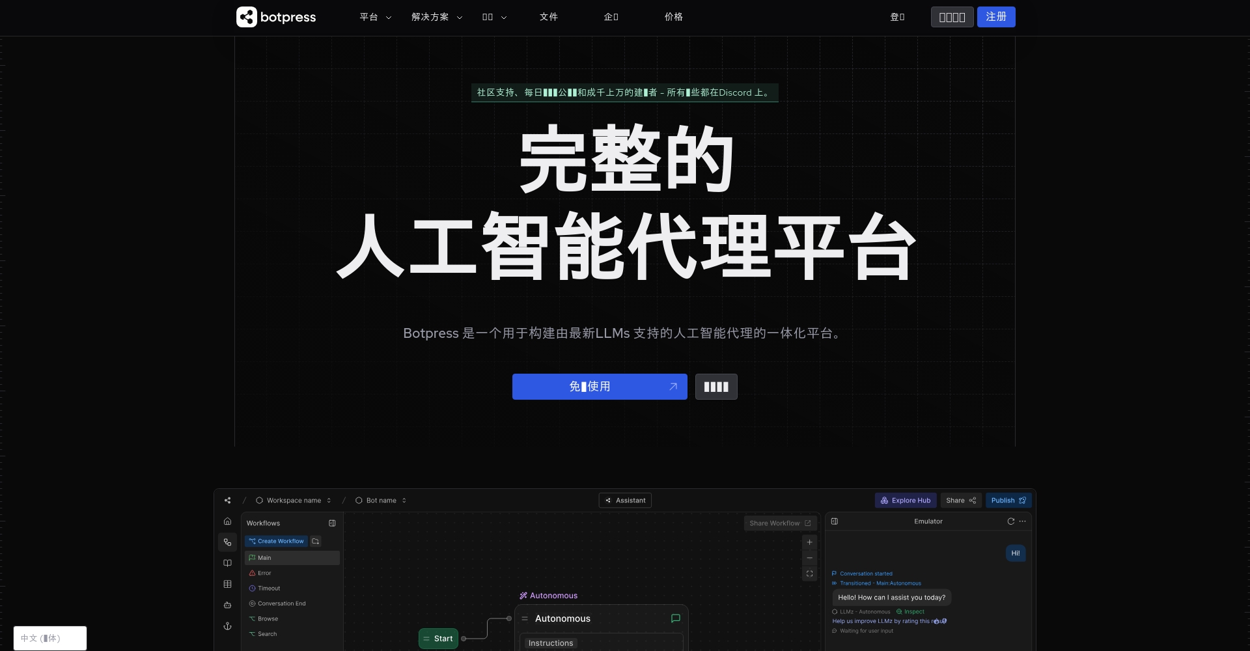Open the Knowledge Base book icon
This screenshot has height=651, width=1250.
227,563
